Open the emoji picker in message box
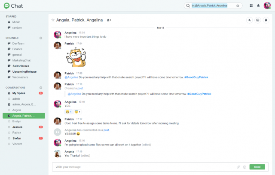 coord(244,167)
